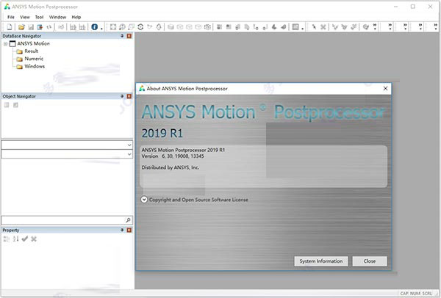This screenshot has width=441, height=298.
Task: Click the first icon under Object Navigator title
Action: 7,105
